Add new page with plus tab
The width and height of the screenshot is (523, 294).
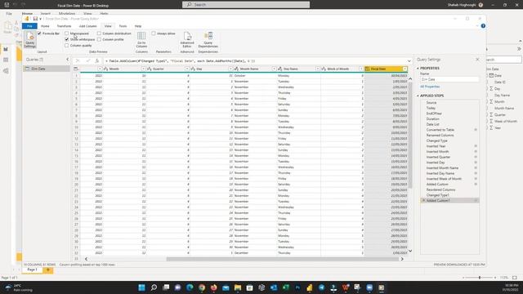48,269
